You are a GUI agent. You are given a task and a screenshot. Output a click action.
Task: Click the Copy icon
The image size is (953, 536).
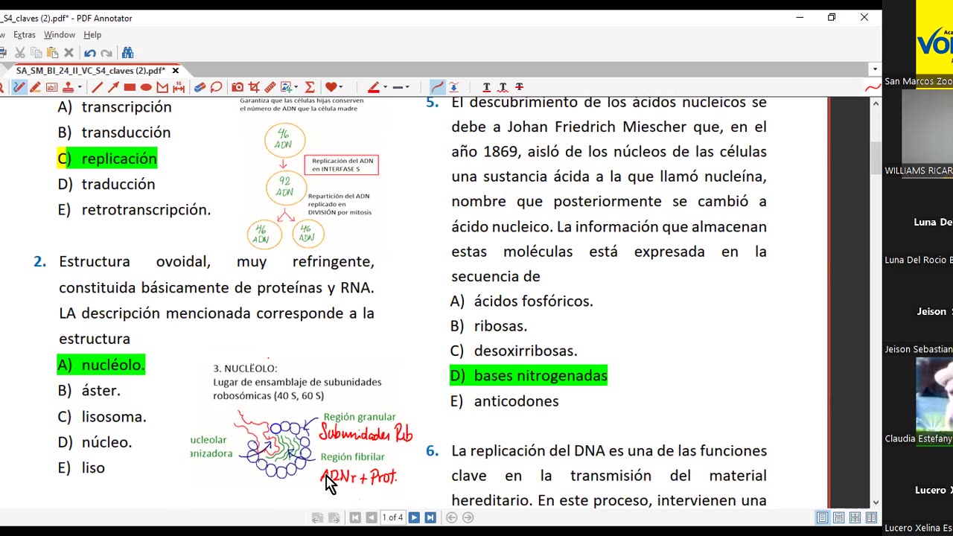36,53
